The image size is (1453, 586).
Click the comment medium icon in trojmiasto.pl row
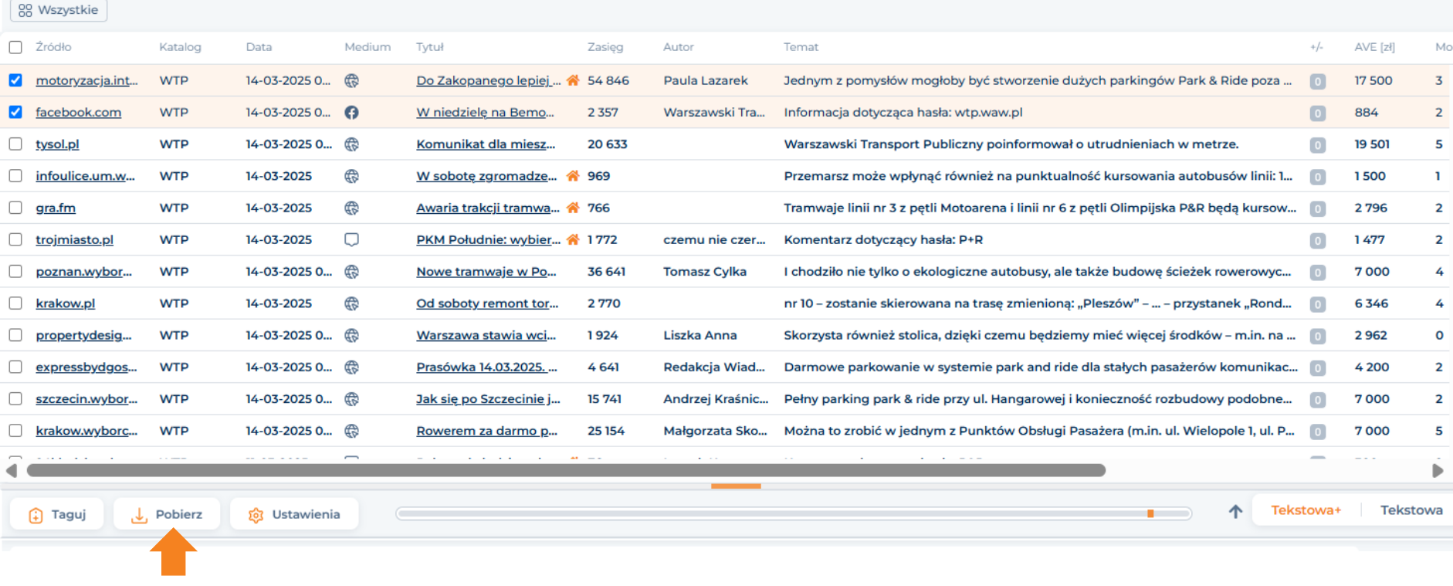[351, 239]
